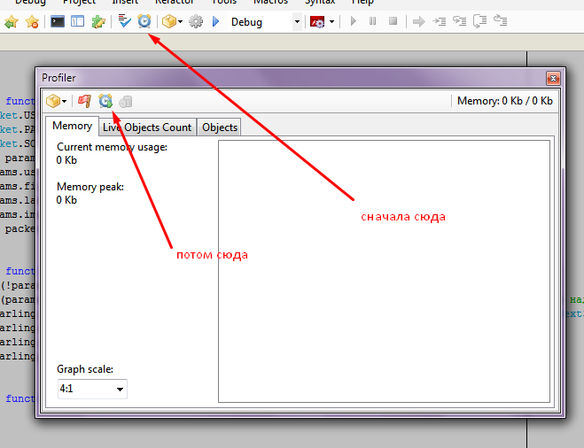Open the Profiler alarm clock icon in main toolbar

click(x=144, y=21)
